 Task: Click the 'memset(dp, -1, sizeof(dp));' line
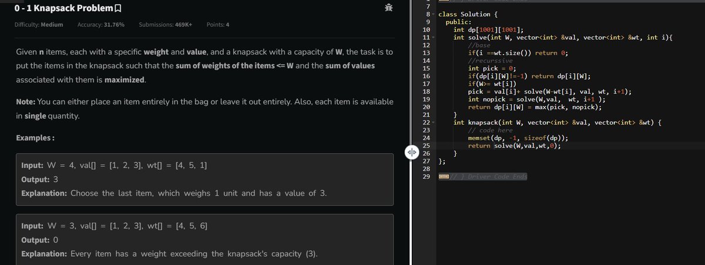tap(518, 138)
